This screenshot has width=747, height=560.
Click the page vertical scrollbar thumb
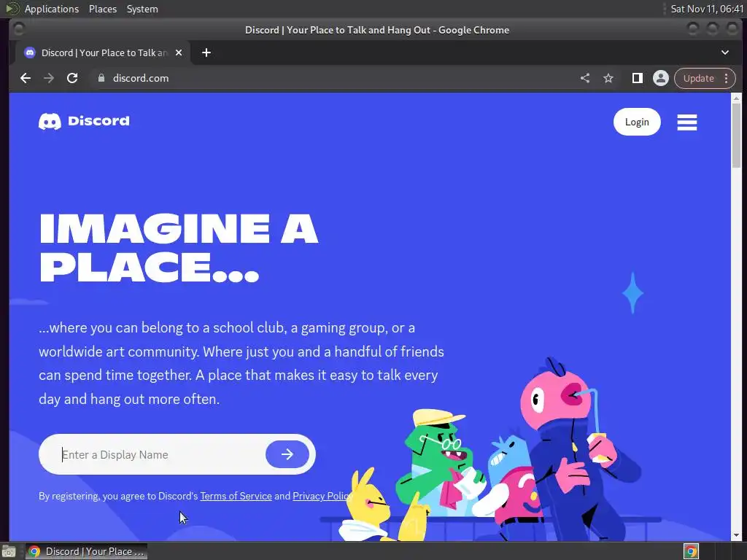[x=737, y=135]
